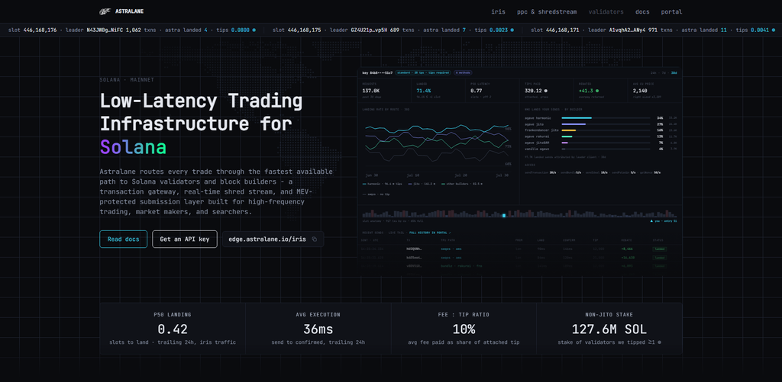Click the 71.4% landed value
782x382 pixels.
tap(423, 91)
